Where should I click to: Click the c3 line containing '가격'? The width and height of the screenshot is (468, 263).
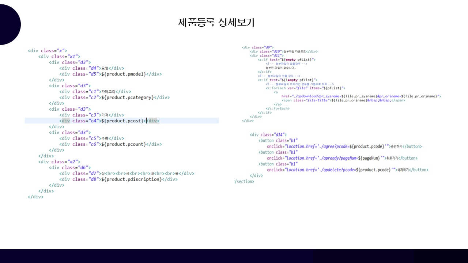tap(92, 115)
